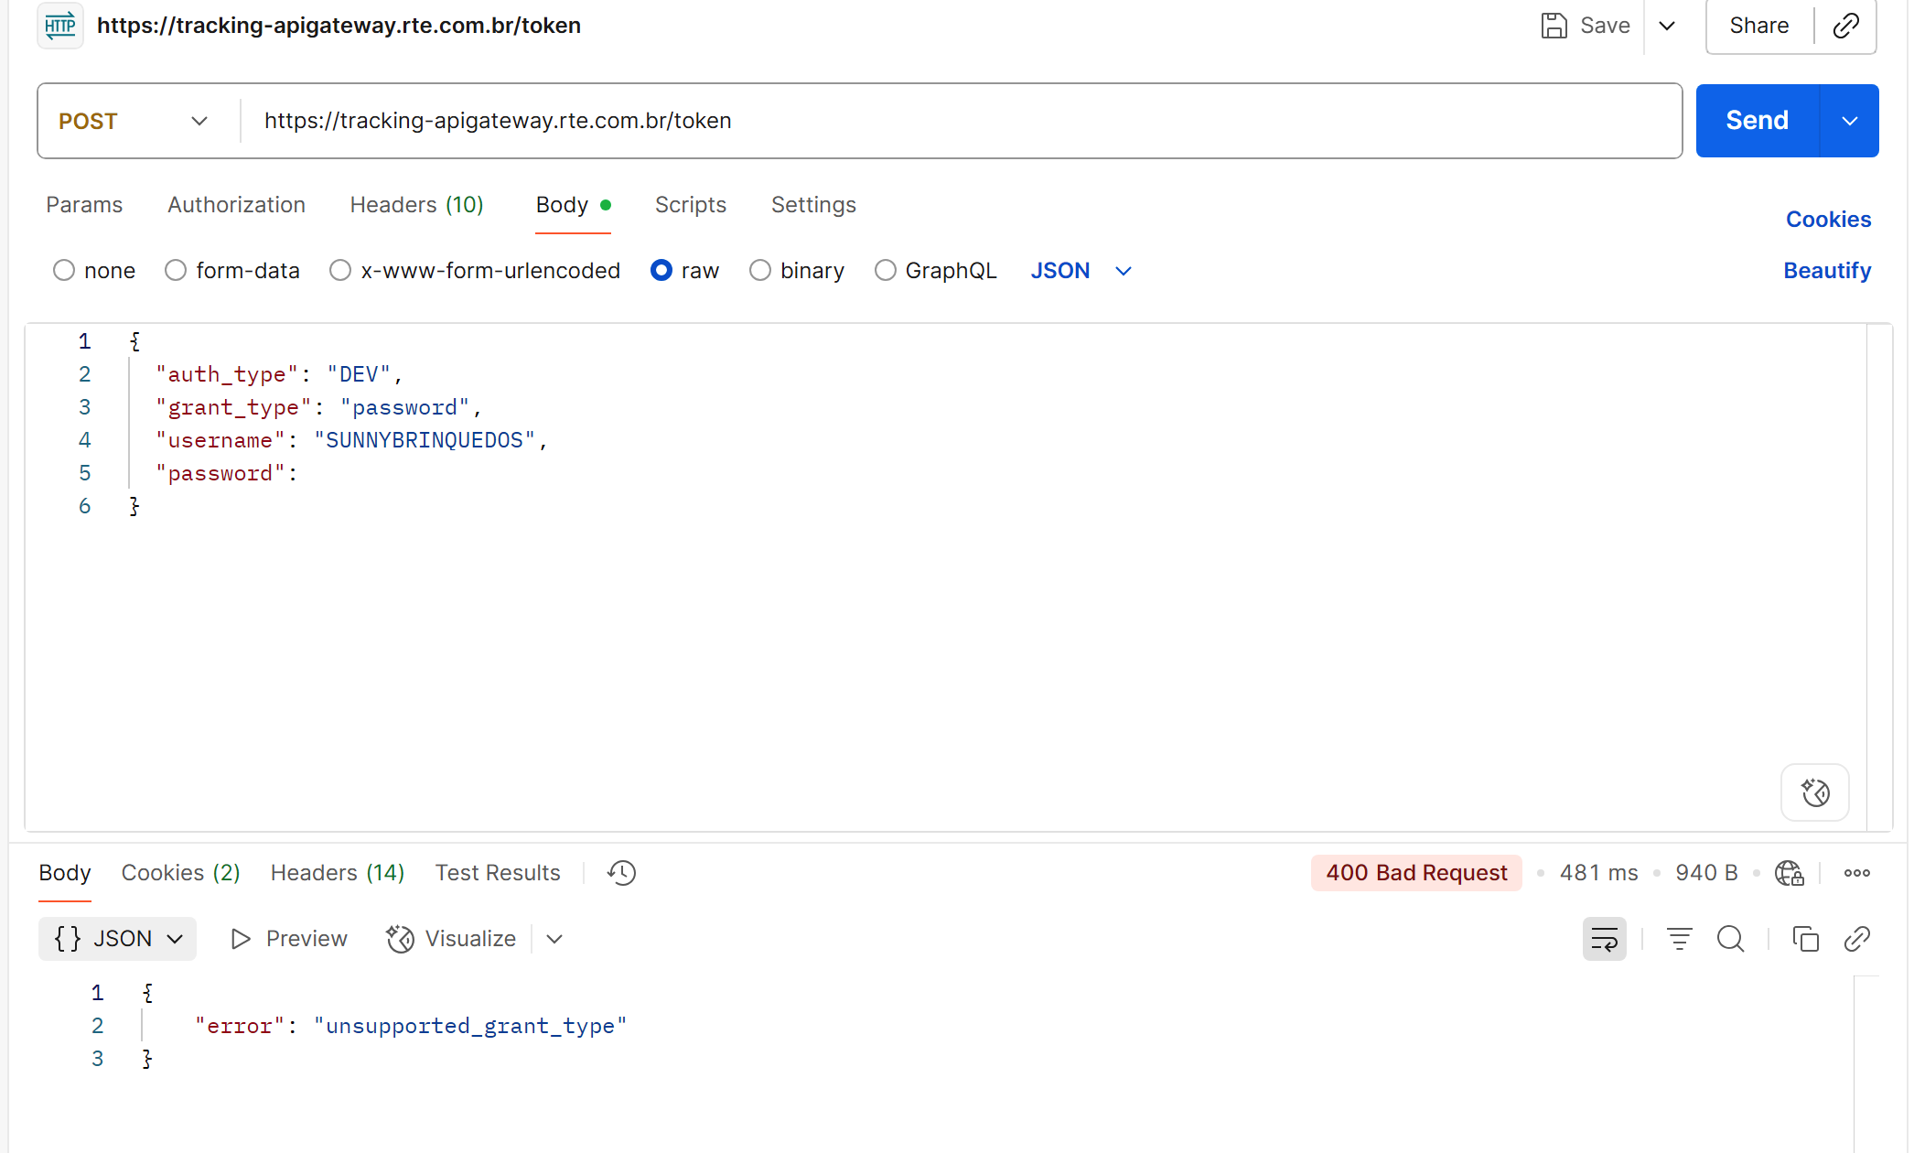Click the "username" line in body editor
This screenshot has height=1153, width=1914.
(351, 440)
